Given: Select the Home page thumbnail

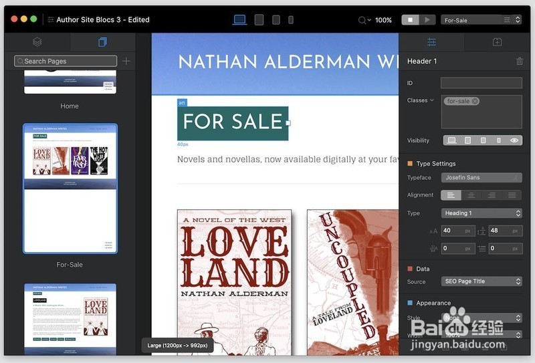Looking at the screenshot, I should (x=70, y=82).
